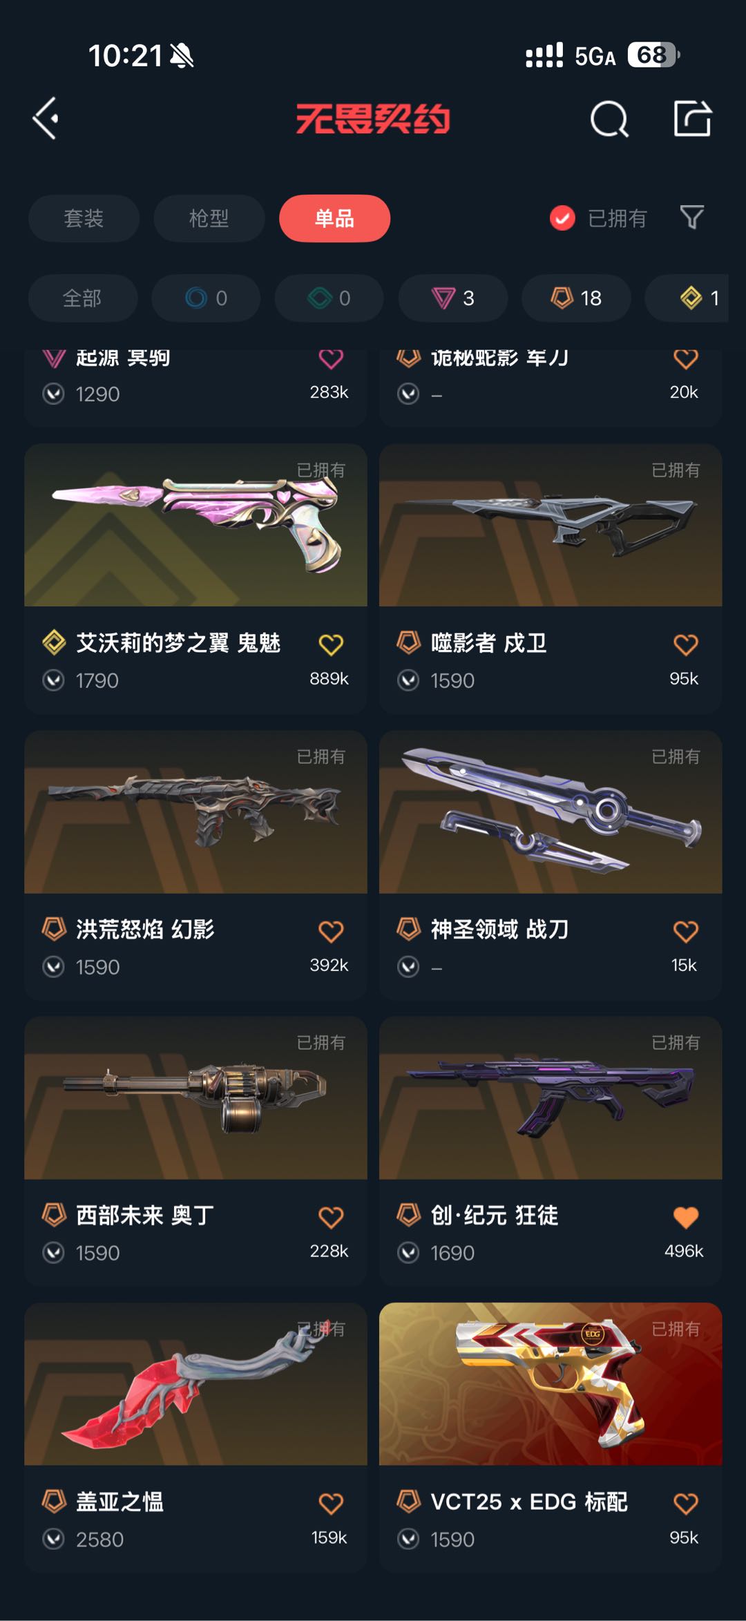The height and width of the screenshot is (1621, 746).
Task: Open the 西部未来 奥丁 weapon image
Action: (195, 1097)
